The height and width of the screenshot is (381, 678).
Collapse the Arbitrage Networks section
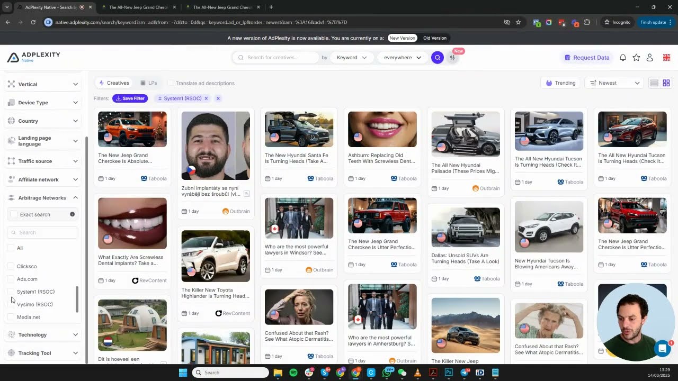pos(43,198)
